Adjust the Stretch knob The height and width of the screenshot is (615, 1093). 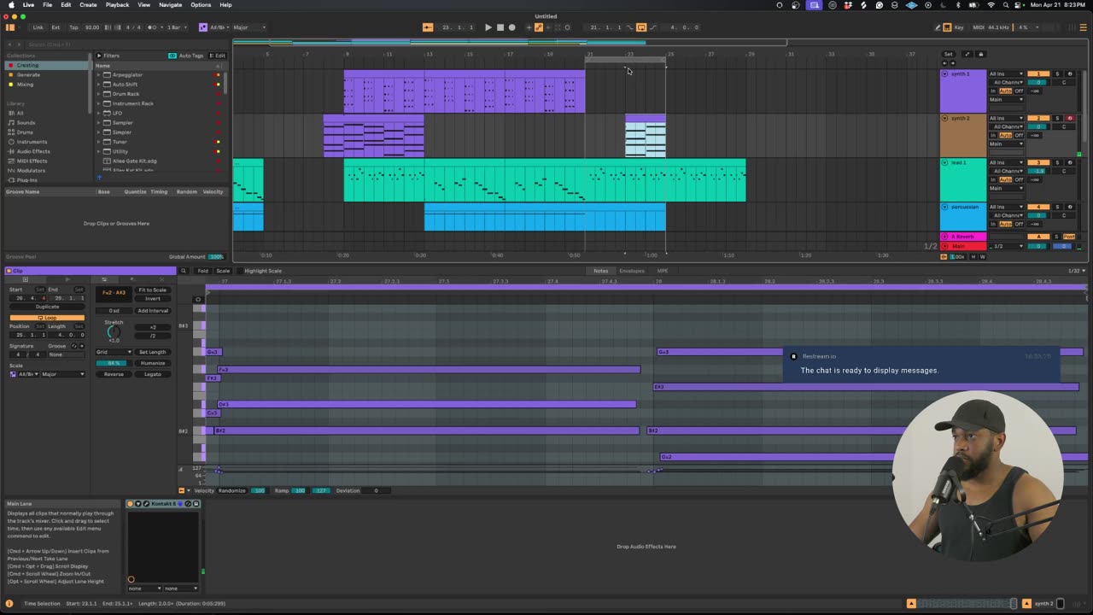click(114, 331)
